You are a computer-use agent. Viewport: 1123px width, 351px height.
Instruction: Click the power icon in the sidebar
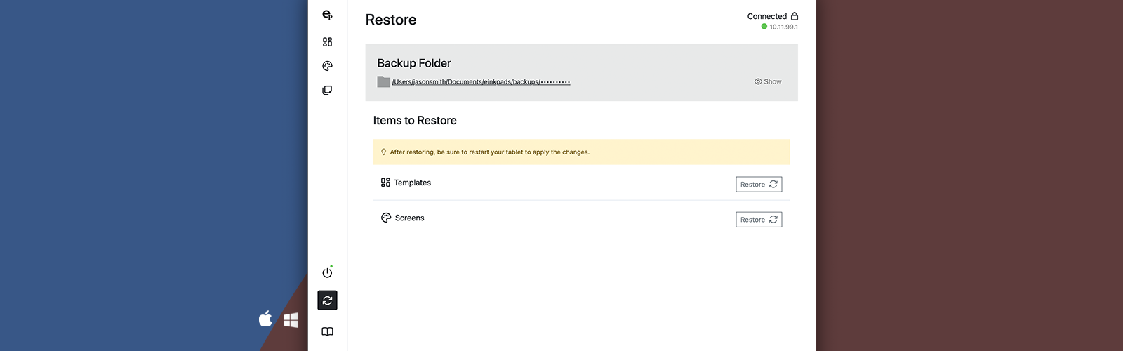click(x=327, y=272)
